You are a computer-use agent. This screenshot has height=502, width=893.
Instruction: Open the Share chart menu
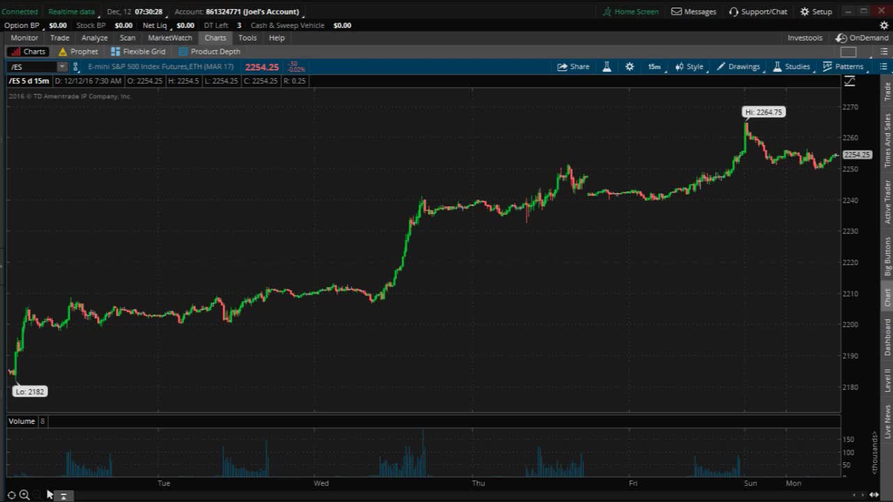573,67
